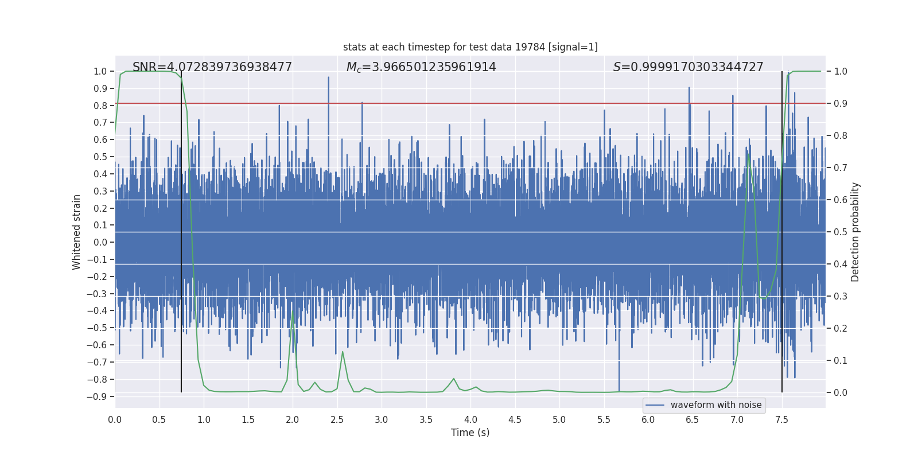The height and width of the screenshot is (459, 918).
Task: Select the −0.9 tick label on the left axis
Action: point(97,396)
